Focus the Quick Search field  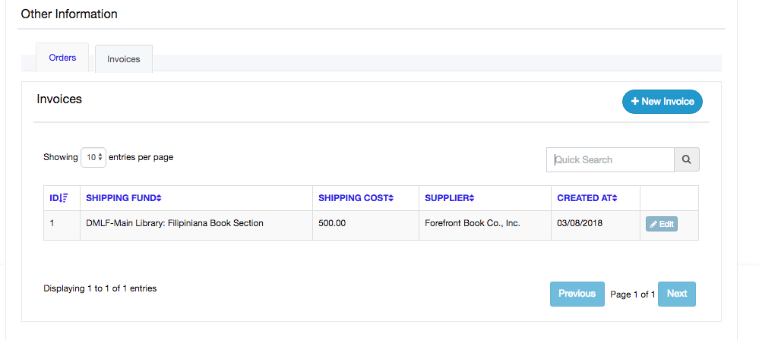(x=610, y=159)
